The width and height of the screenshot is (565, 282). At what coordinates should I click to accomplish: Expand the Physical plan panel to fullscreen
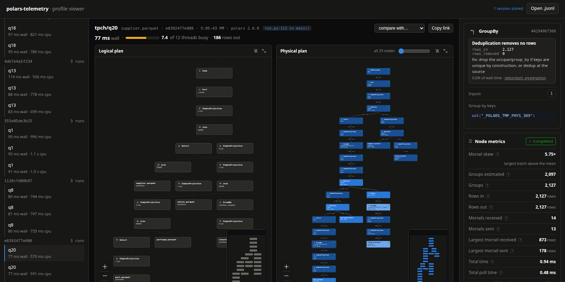[446, 51]
